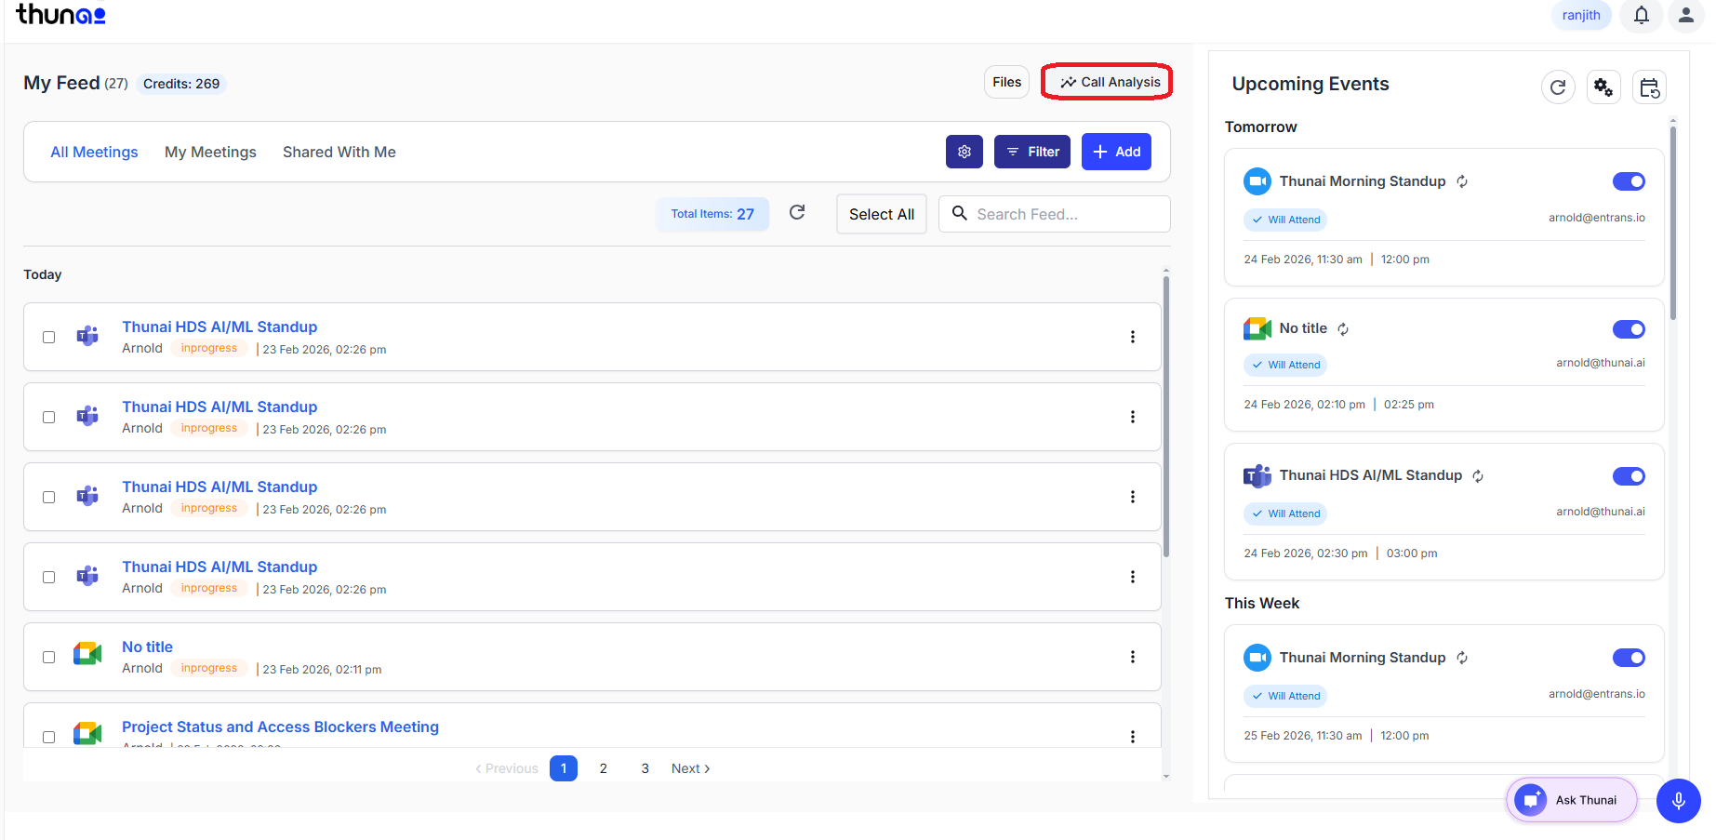Click the Credits: 269 badge
Viewport: 1716px width, 840px height.
(181, 84)
